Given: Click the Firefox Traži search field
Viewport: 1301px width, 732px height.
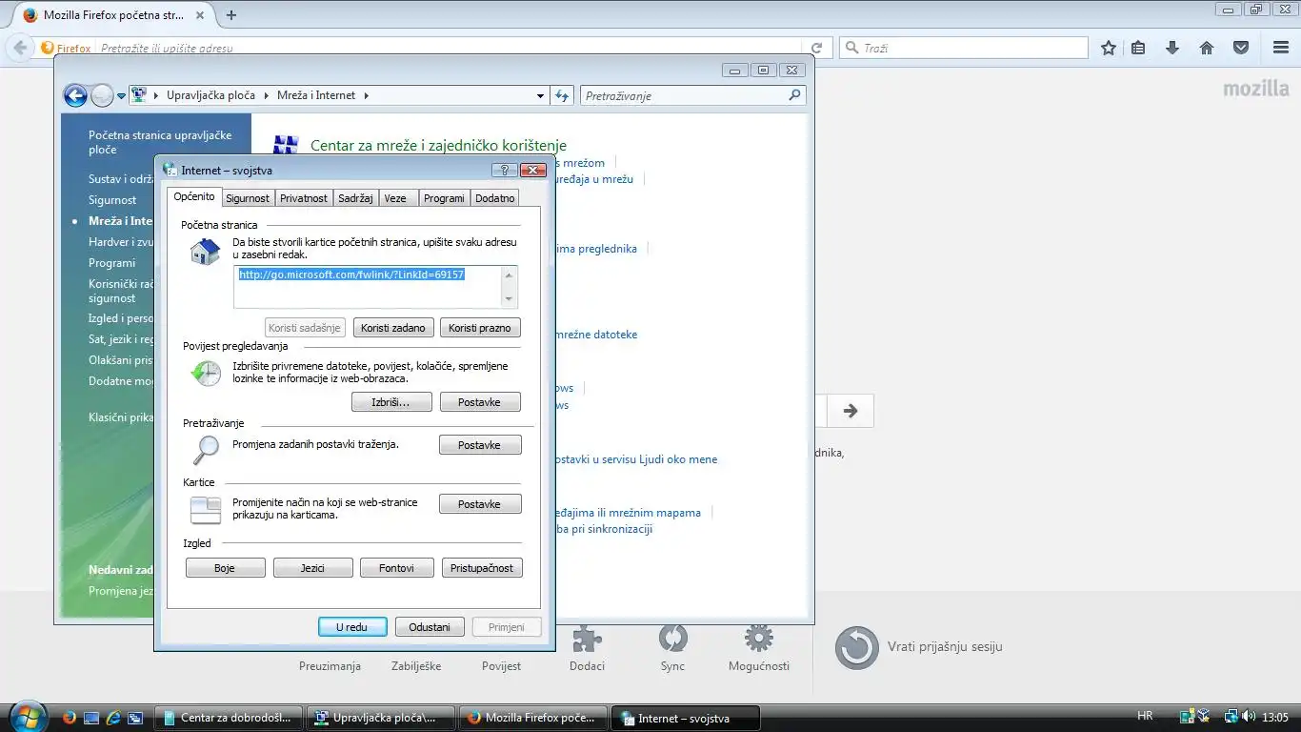Looking at the screenshot, I should click(964, 48).
